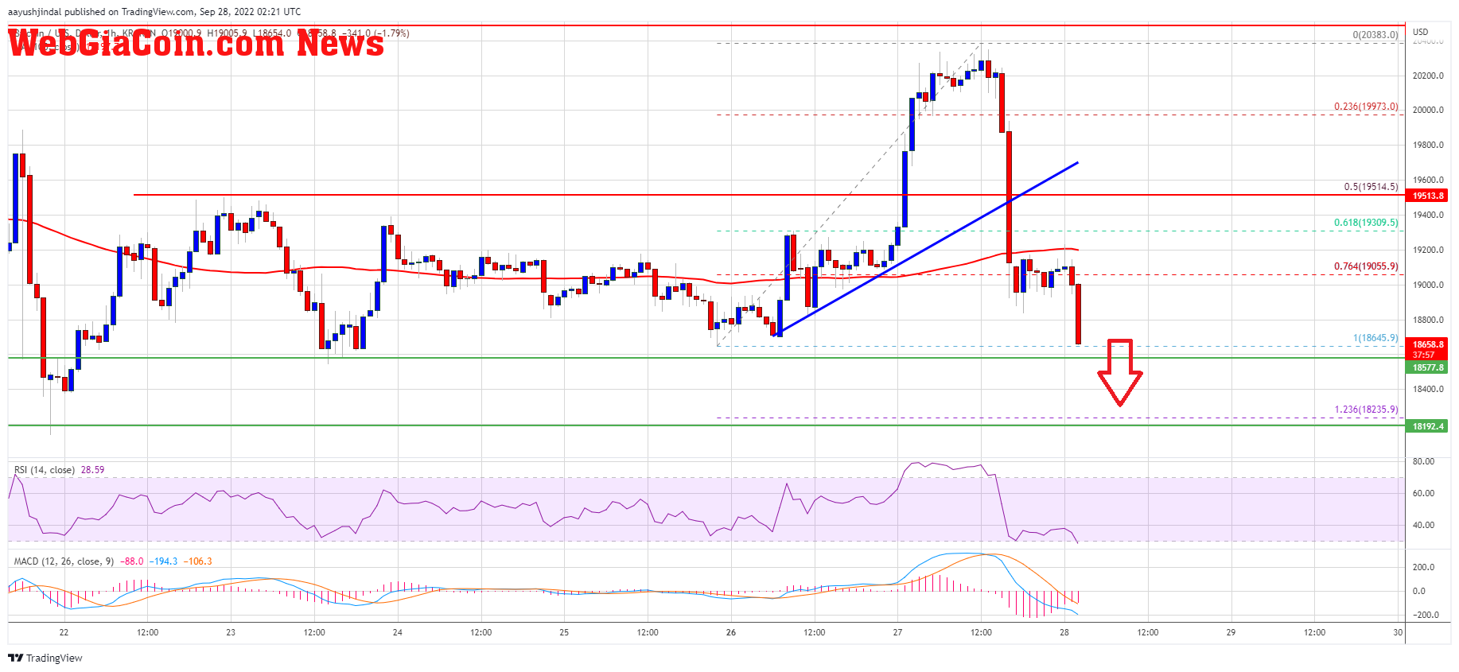The height and width of the screenshot is (672, 1459).
Task: Click the 0.0 value on MACD axis
Action: (1419, 591)
